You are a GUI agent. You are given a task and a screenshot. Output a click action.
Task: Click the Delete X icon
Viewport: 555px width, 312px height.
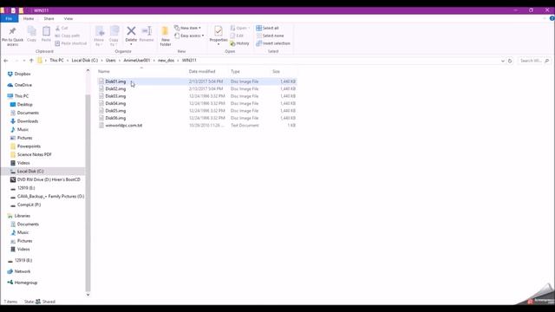coord(131,31)
